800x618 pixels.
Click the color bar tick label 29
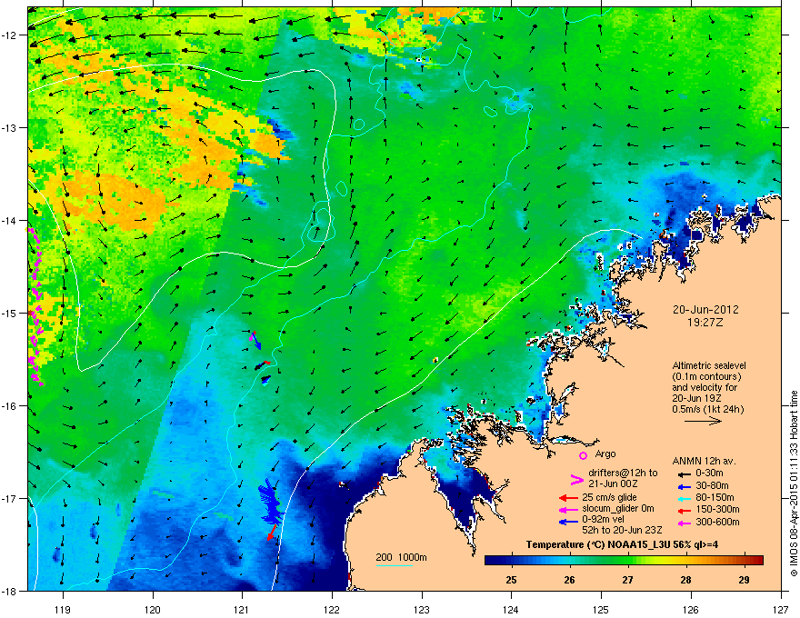tap(744, 580)
